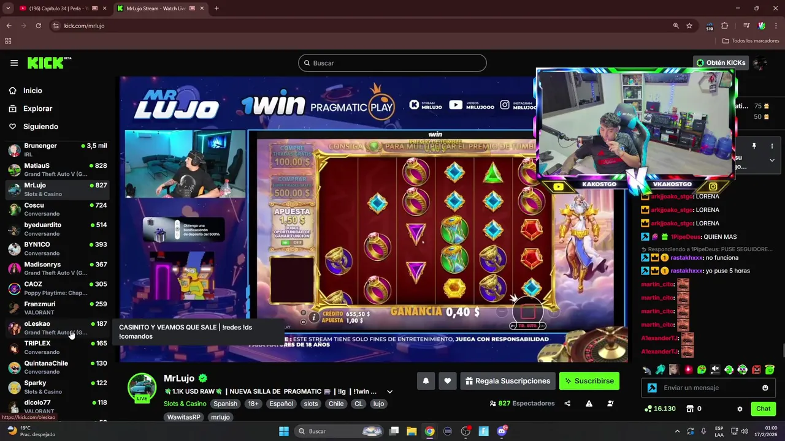This screenshot has width=785, height=441.
Task: Open Brunenger channel in sidebar
Action: click(58, 149)
